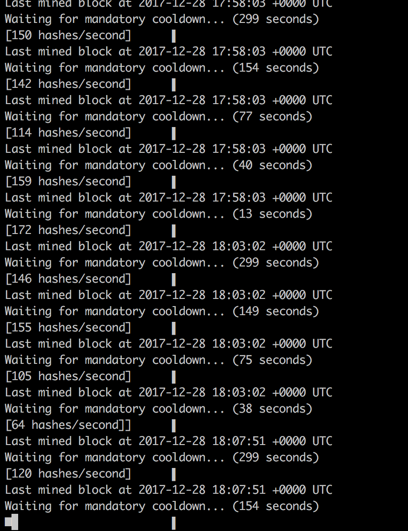The image size is (408, 531).
Task: Select the '[146 hashes/second]' line
Action: pyautogui.click(x=68, y=279)
